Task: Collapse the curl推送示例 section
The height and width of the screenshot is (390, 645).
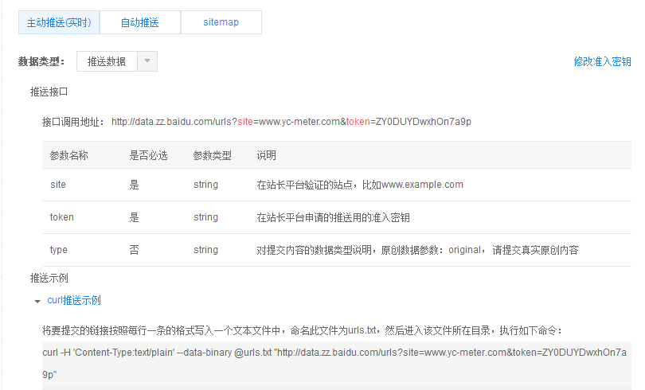Action: click(x=37, y=301)
